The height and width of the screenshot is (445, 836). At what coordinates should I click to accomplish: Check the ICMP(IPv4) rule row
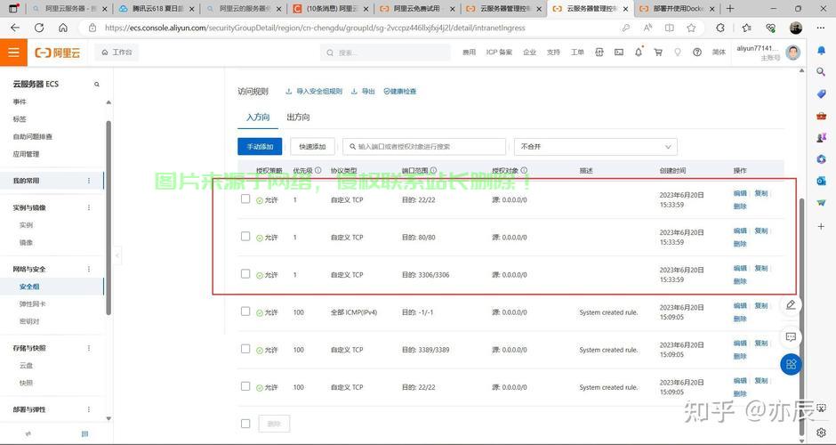(x=245, y=311)
